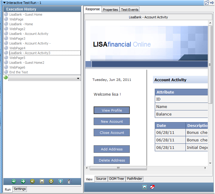
Task: Click the scroll-right arrow of Response view
Action: [x=205, y=168]
